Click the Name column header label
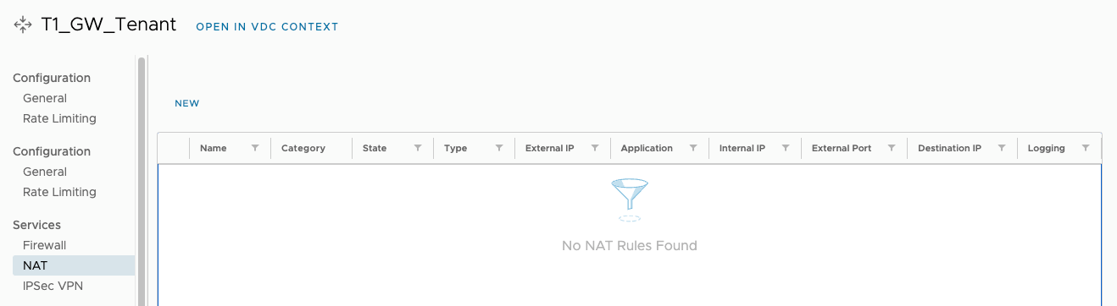The image size is (1117, 306). tap(214, 148)
